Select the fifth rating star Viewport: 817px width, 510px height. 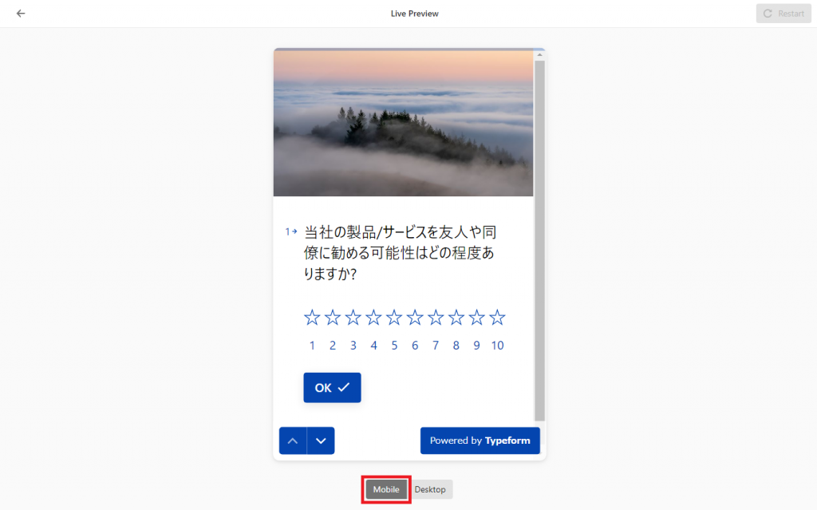pos(394,317)
